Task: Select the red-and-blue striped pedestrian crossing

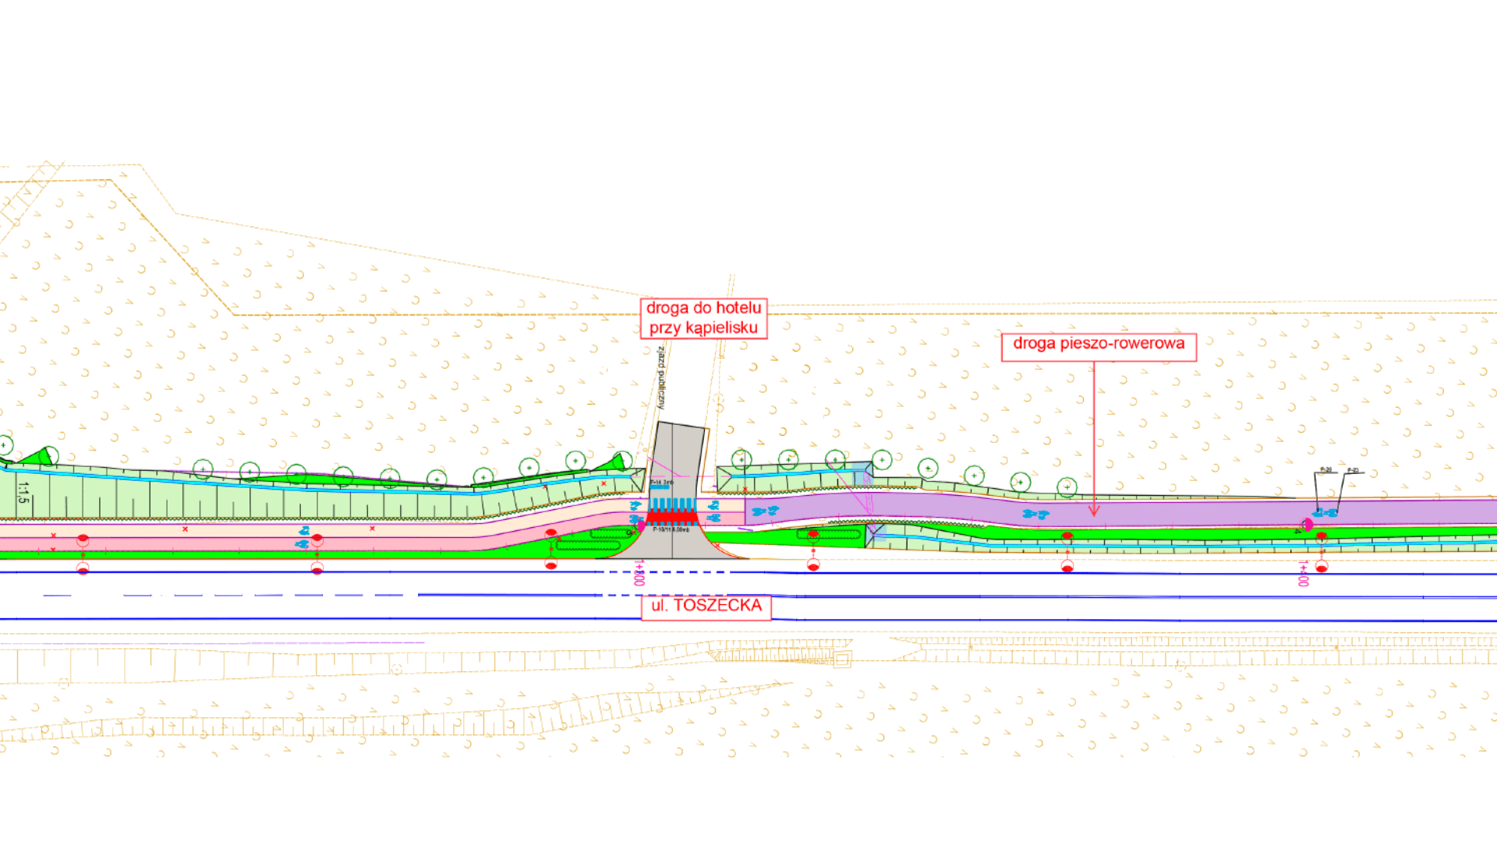Action: 671,511
